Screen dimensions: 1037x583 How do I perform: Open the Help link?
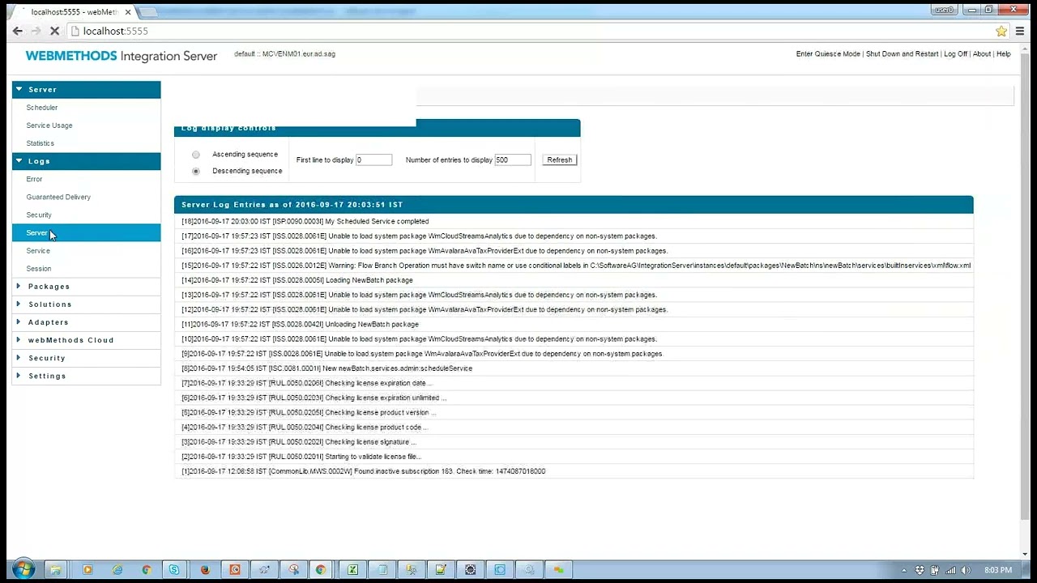1003,54
